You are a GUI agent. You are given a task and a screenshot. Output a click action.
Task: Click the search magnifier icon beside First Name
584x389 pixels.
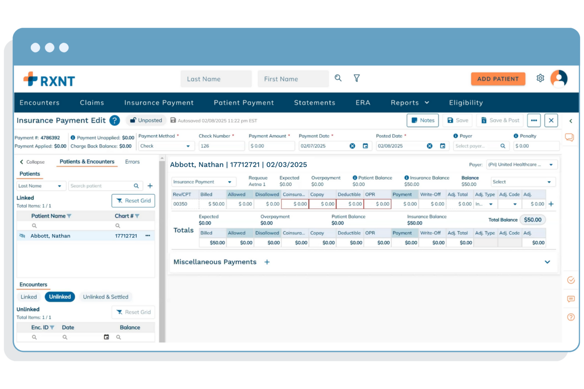(338, 78)
